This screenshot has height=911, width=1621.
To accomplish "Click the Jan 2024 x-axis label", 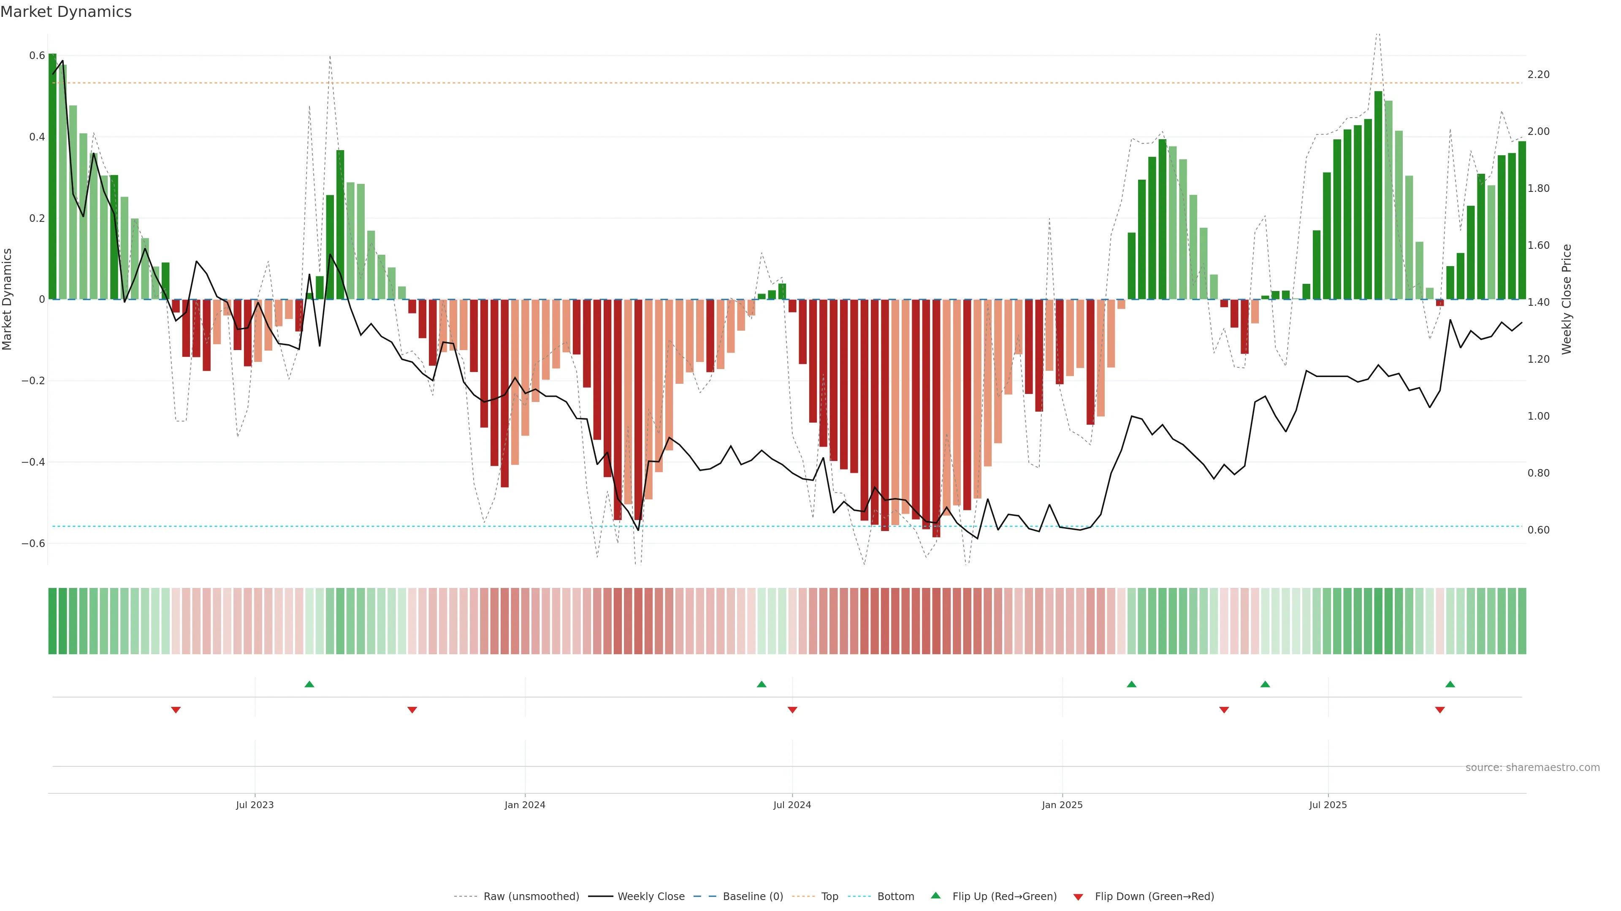I will (x=525, y=805).
